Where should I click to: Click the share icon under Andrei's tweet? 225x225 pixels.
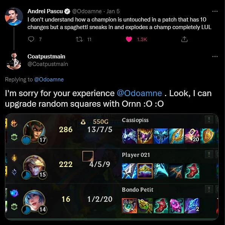click(x=184, y=39)
